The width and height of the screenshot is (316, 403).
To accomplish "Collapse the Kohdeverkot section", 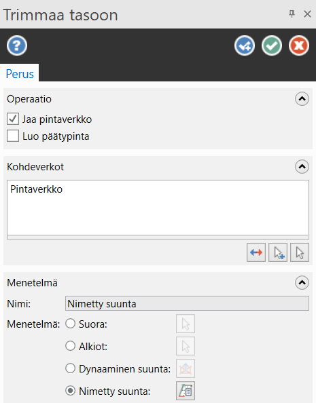I will [x=302, y=167].
